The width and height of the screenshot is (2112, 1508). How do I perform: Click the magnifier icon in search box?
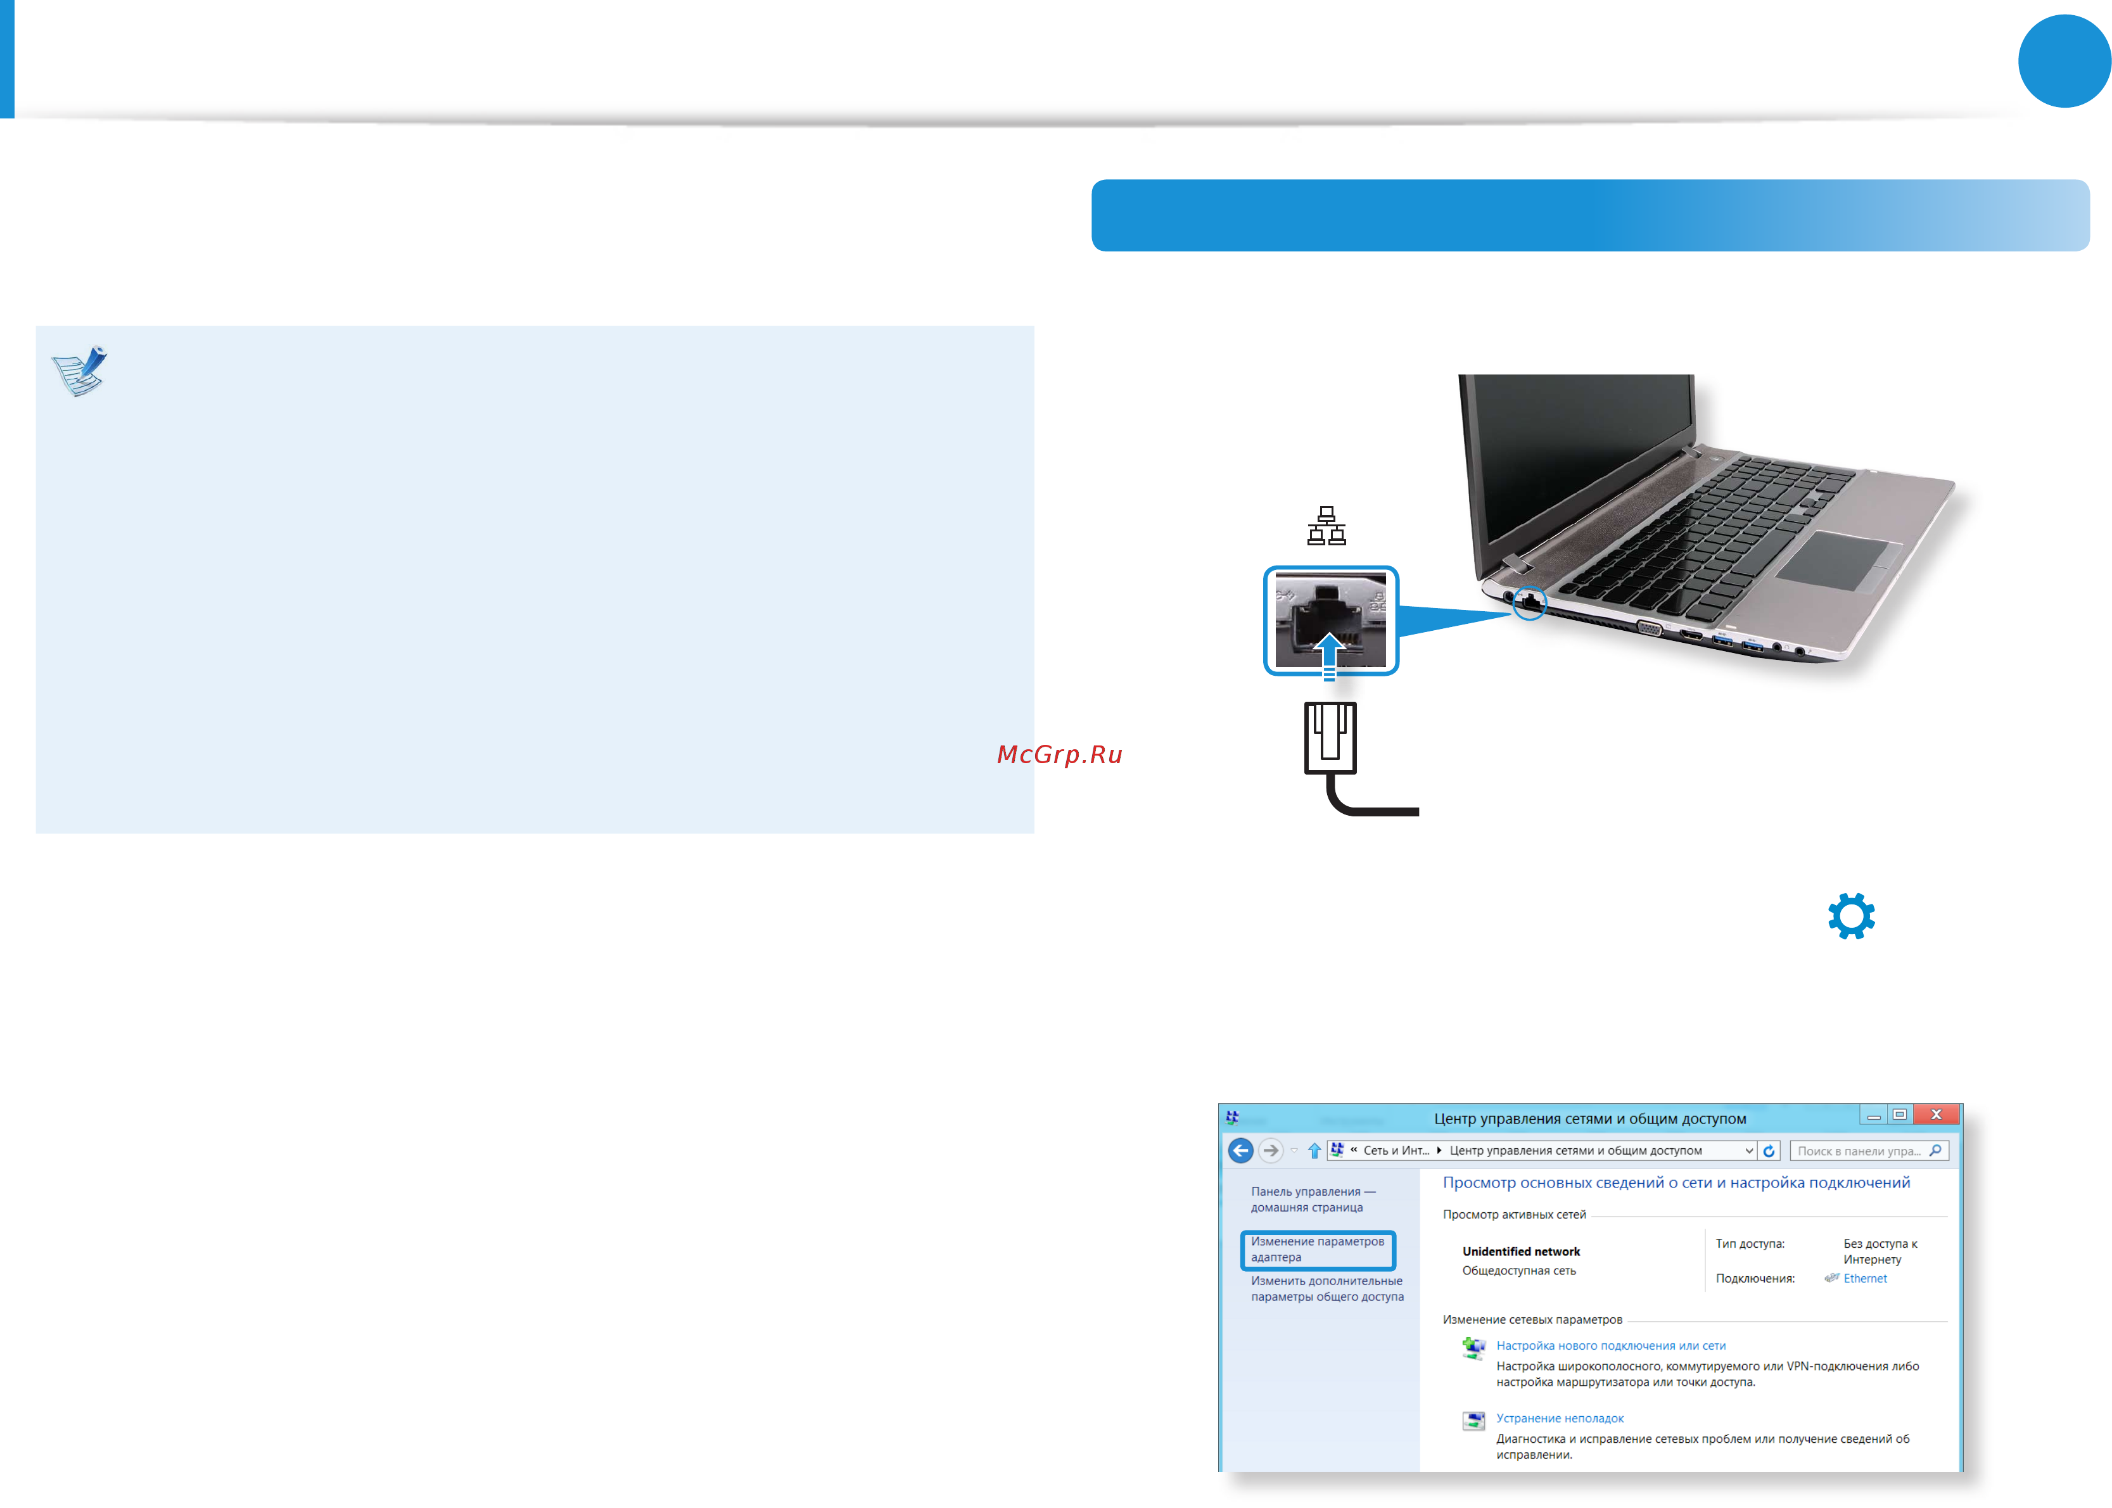click(1935, 1151)
